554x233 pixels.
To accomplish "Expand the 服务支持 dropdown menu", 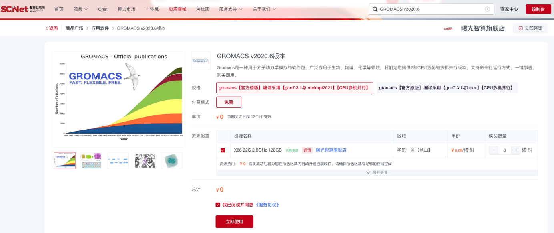I will pos(231,9).
